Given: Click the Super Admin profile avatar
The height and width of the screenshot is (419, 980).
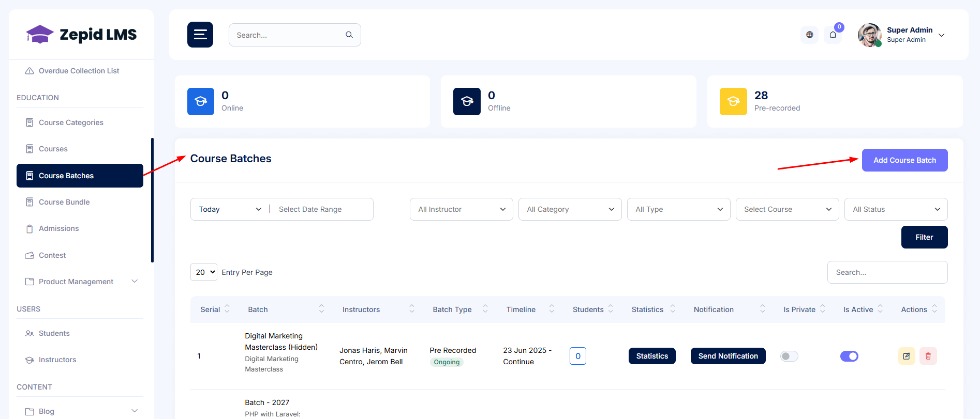Looking at the screenshot, I should click(870, 35).
